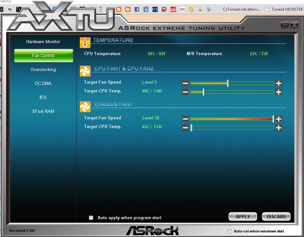The height and width of the screenshot is (237, 304).
Task: Decrease Chassis Fan1 Target Fan Speed with minus
Action: pyautogui.click(x=185, y=119)
